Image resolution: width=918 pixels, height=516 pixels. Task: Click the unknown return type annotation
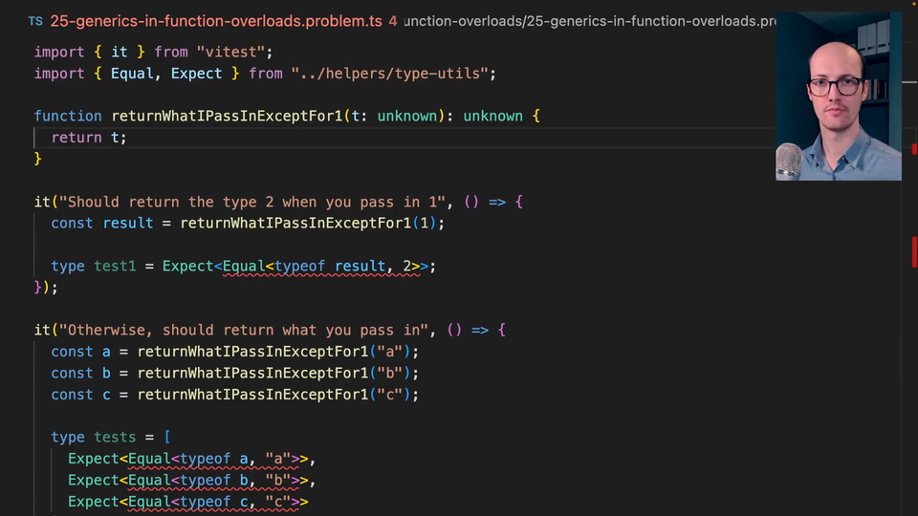click(492, 116)
